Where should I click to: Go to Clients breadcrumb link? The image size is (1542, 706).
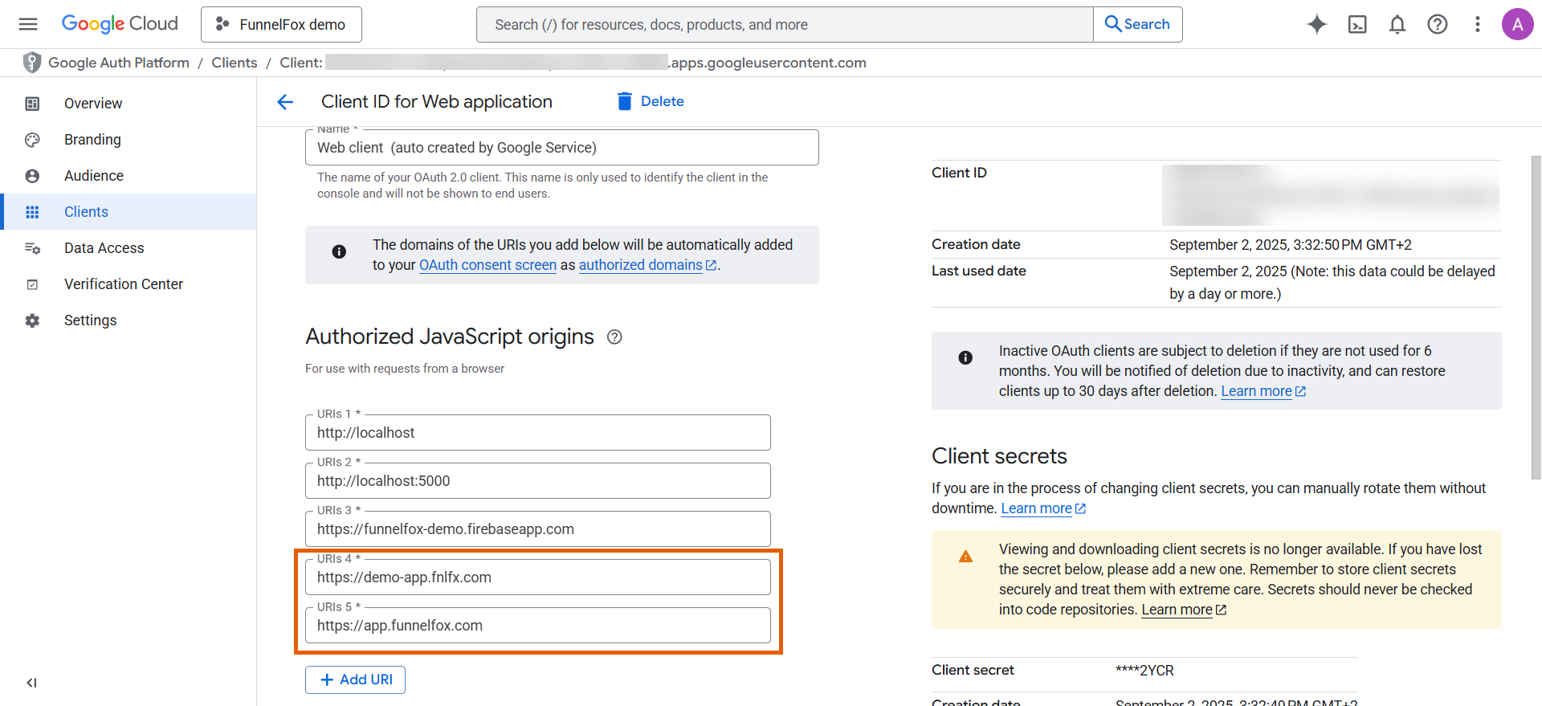point(235,63)
